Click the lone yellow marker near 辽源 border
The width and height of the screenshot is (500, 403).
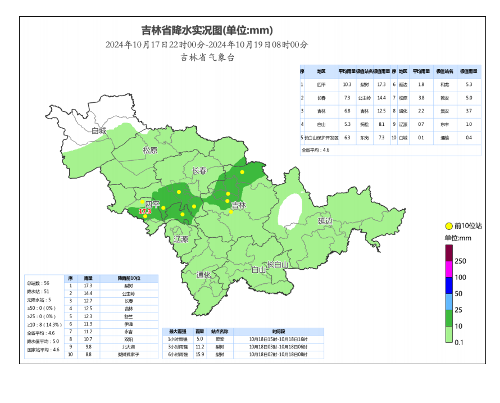coord(182,214)
